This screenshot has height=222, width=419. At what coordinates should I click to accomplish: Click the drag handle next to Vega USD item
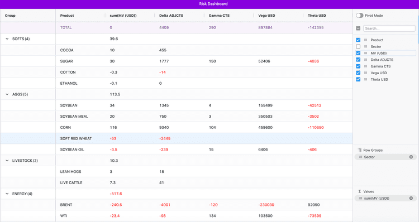pos(365,73)
